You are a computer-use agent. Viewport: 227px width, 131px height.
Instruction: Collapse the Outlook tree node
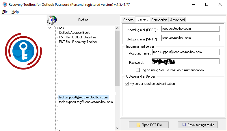pos(50,28)
